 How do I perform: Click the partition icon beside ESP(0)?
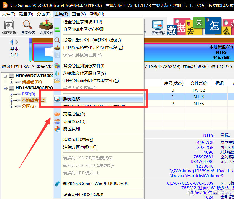click(x=17, y=94)
